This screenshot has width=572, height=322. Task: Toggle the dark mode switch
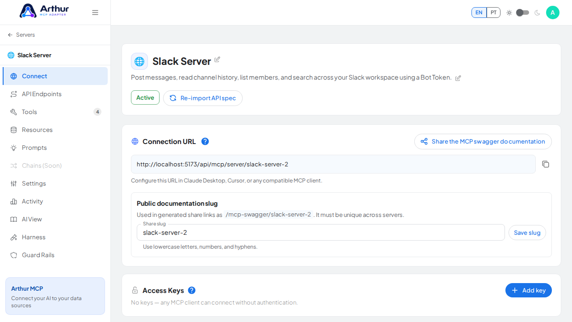[522, 13]
